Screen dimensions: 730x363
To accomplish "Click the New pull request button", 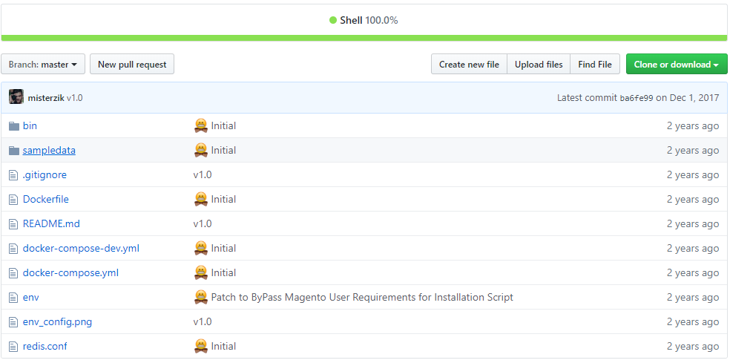I will (132, 65).
